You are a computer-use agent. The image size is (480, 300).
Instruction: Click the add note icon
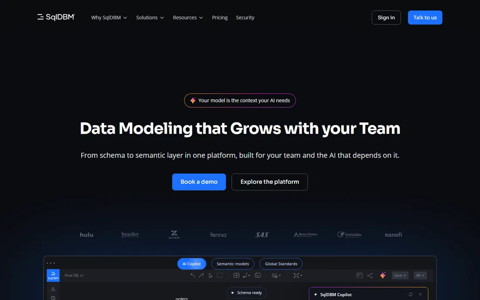(x=258, y=275)
